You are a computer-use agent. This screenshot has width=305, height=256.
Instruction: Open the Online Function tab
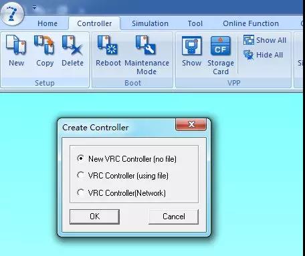[251, 23]
